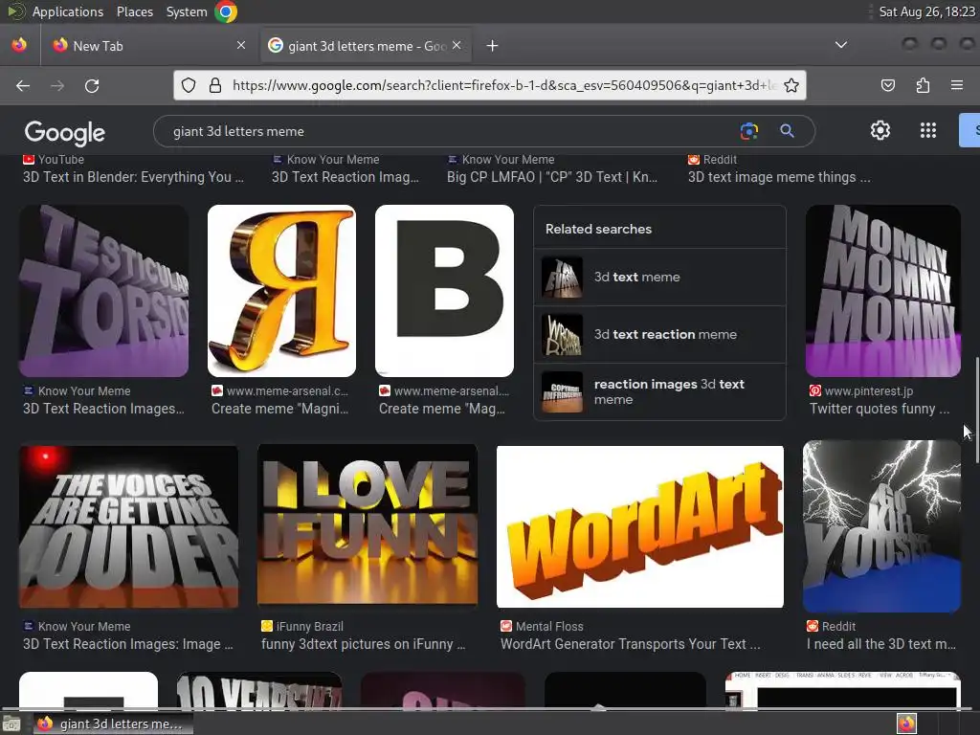This screenshot has height=735, width=980.
Task: Switch to the New Tab tab
Action: point(150,46)
